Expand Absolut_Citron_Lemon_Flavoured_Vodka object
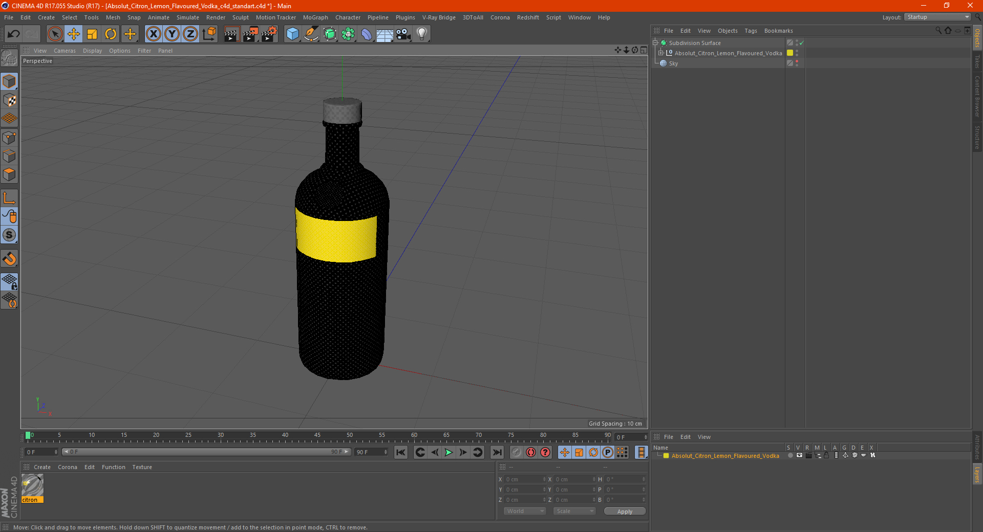Viewport: 983px width, 532px height. [x=661, y=53]
